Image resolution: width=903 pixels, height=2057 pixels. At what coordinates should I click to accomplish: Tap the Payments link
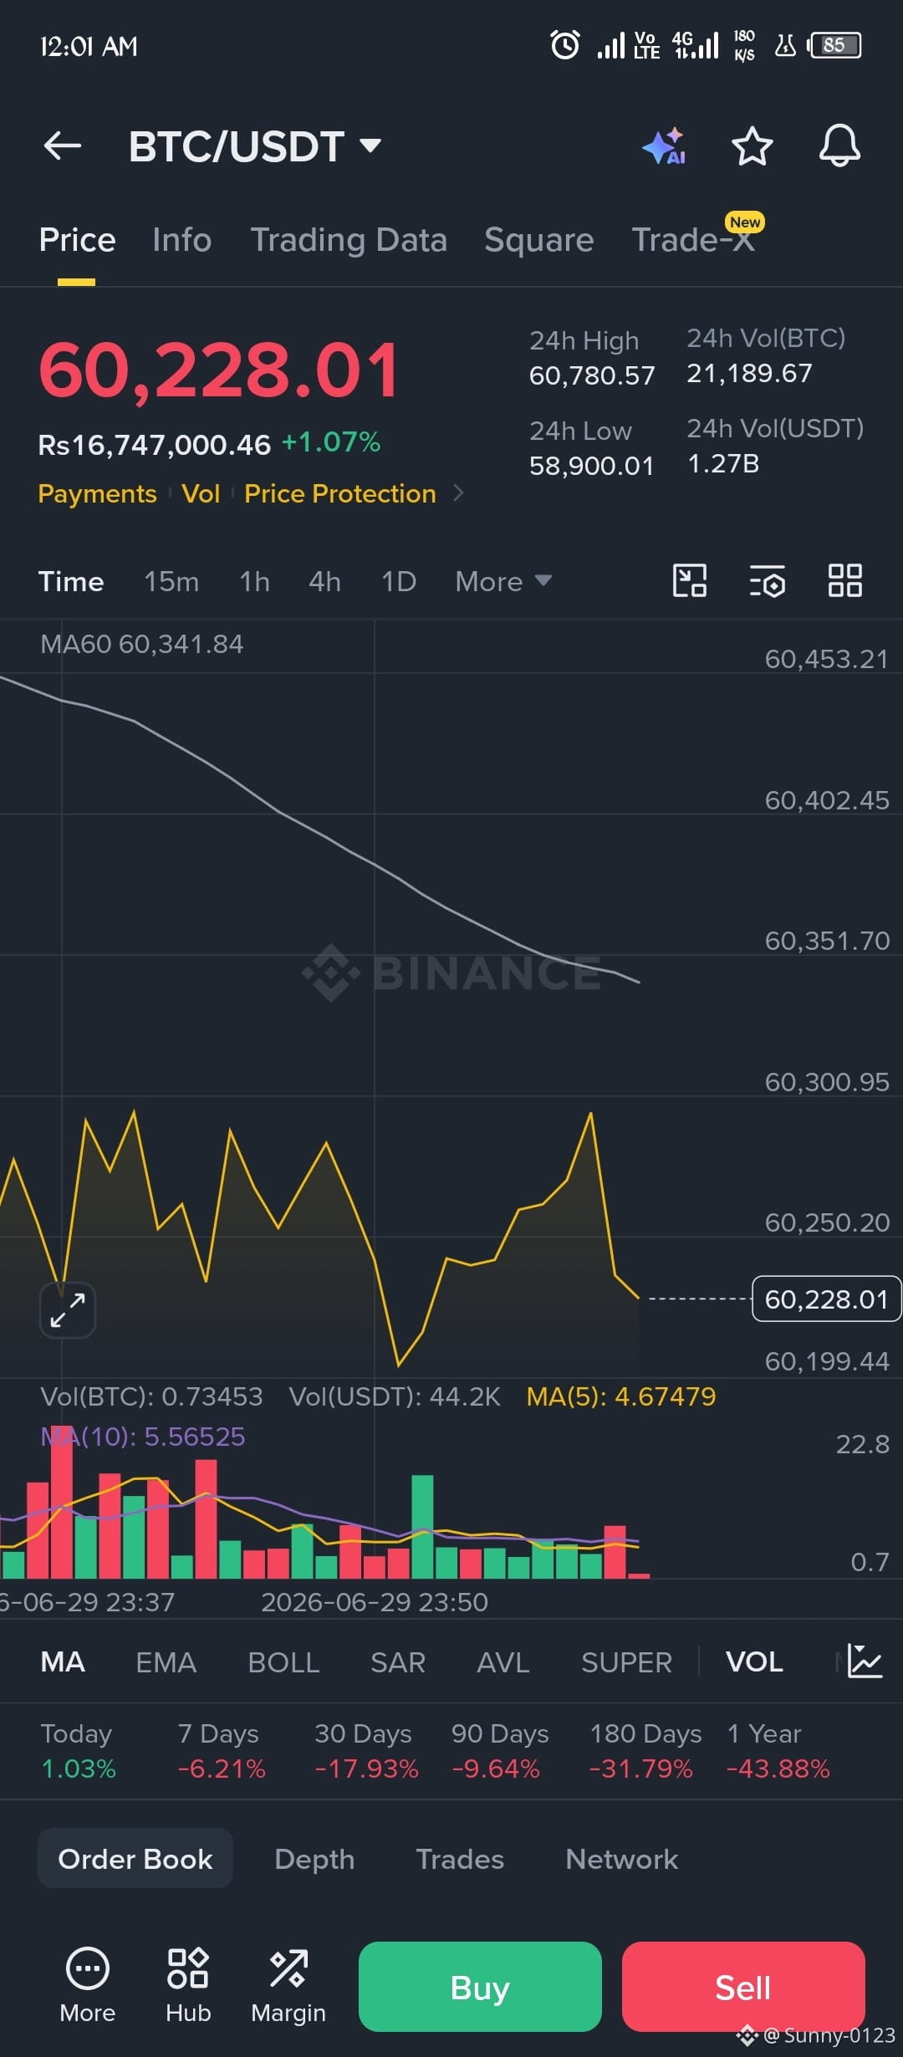tap(97, 493)
